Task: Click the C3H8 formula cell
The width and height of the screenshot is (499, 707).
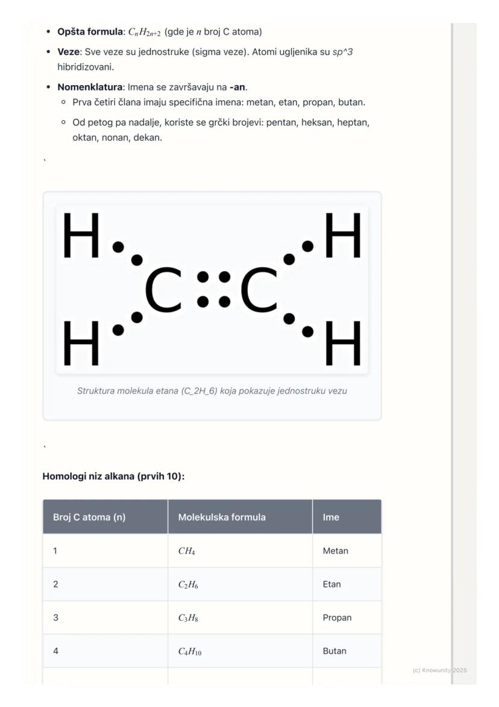Action: [189, 618]
